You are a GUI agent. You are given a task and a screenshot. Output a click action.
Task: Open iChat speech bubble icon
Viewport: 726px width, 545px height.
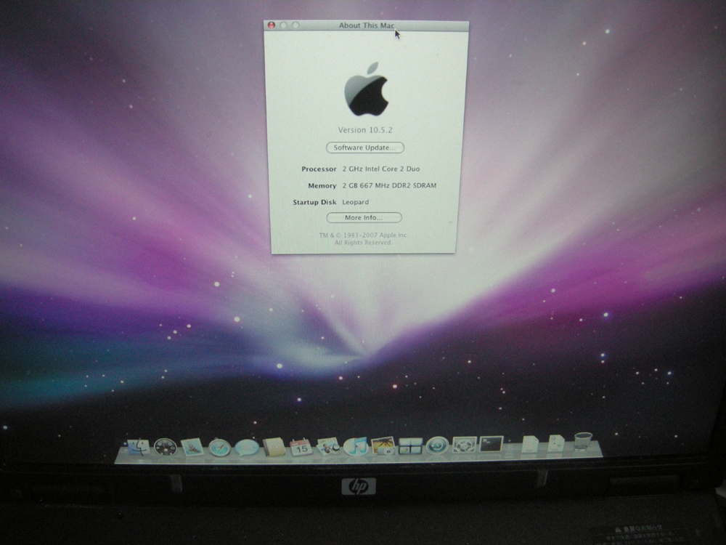[246, 448]
